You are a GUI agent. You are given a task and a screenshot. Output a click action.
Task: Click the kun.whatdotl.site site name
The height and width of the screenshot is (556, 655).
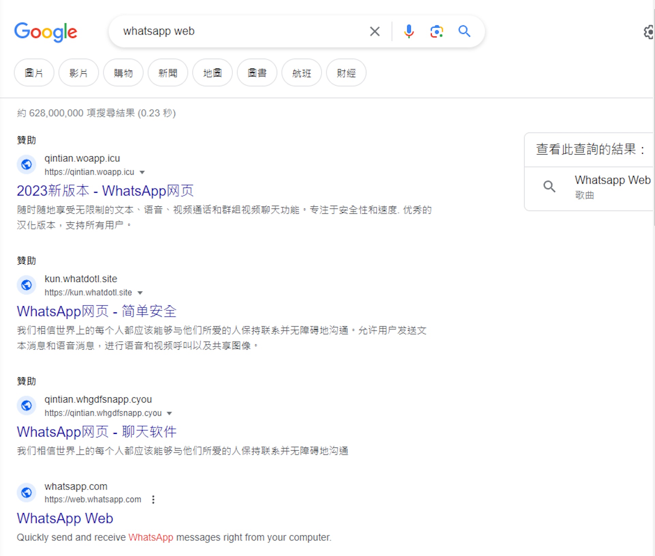[x=81, y=279]
